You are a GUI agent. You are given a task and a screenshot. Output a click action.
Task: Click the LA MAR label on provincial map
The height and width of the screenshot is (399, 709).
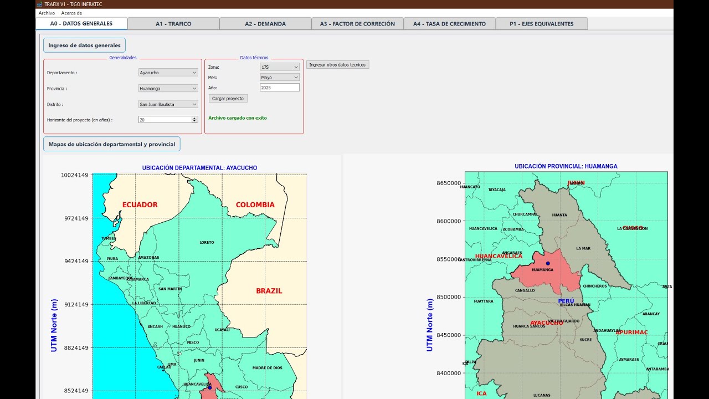tap(583, 248)
